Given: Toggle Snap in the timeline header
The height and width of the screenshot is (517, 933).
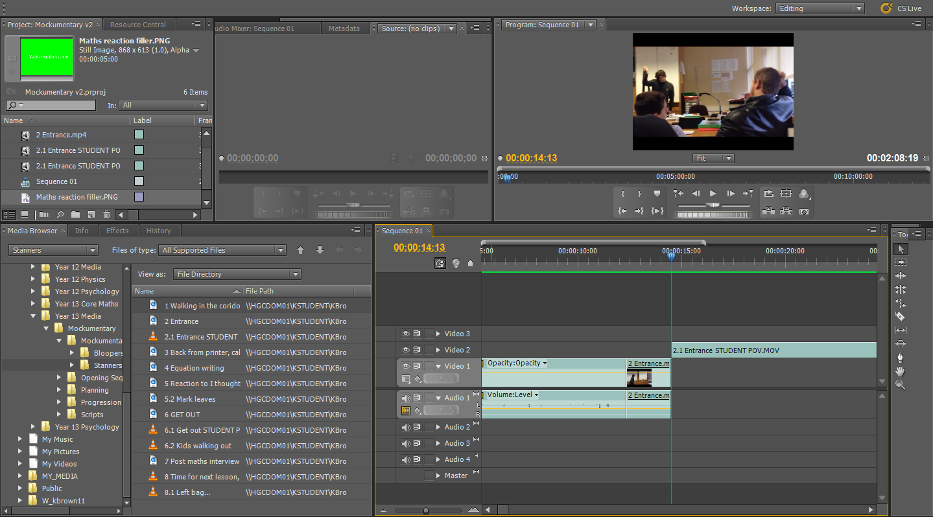Looking at the screenshot, I should point(441,263).
